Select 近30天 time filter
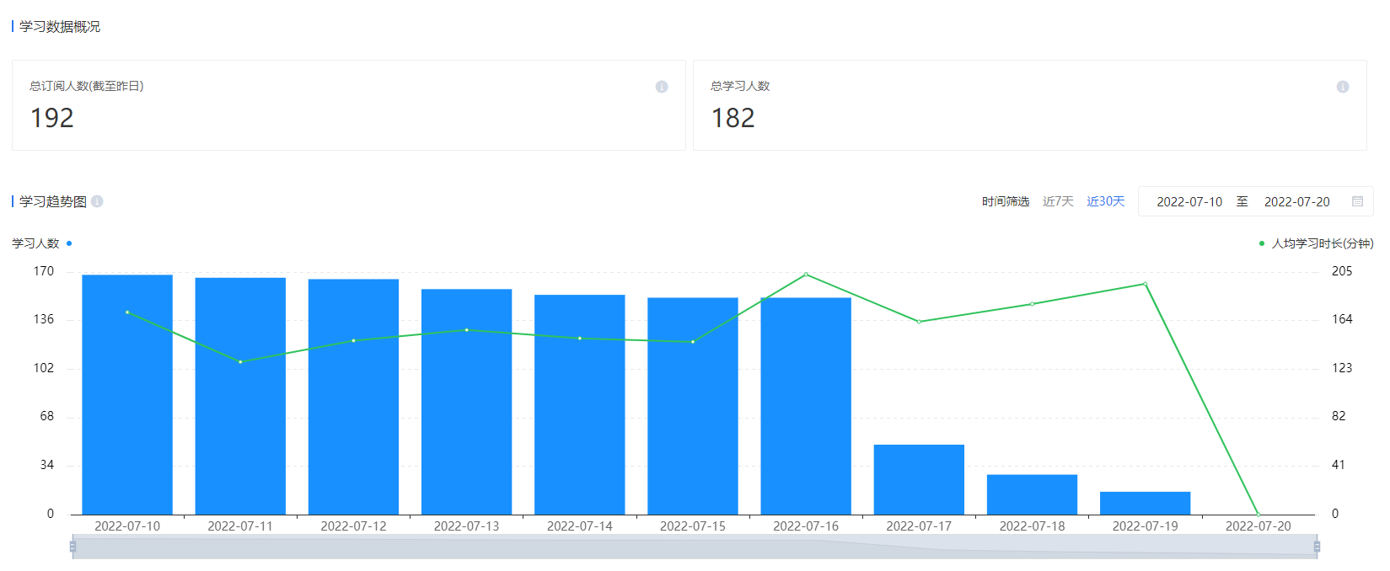The image size is (1390, 571). click(x=1105, y=201)
